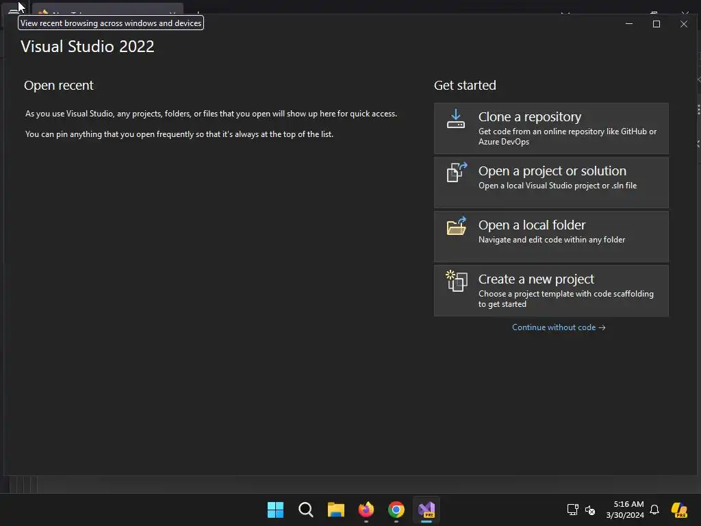
Task: Click the Create a new project icon
Action: [457, 281]
